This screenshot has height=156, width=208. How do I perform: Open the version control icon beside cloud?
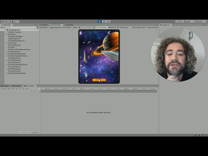tap(17, 21)
